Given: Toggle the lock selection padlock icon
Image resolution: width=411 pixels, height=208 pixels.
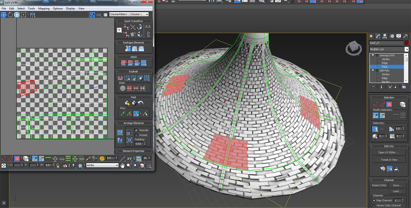Looking at the screenshot, I should click(58, 165).
